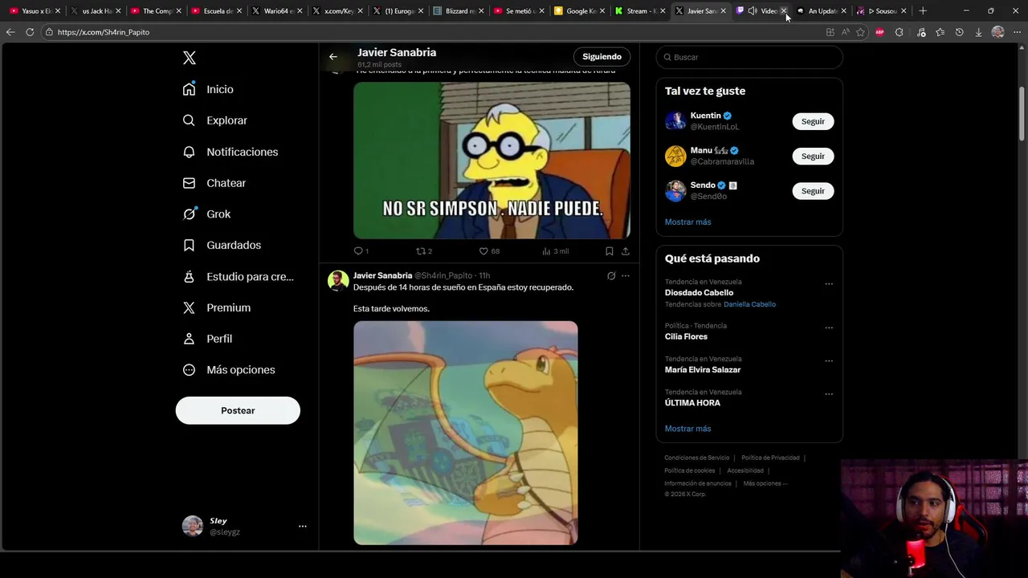Follow Manu @Cabramaravilla

813,156
